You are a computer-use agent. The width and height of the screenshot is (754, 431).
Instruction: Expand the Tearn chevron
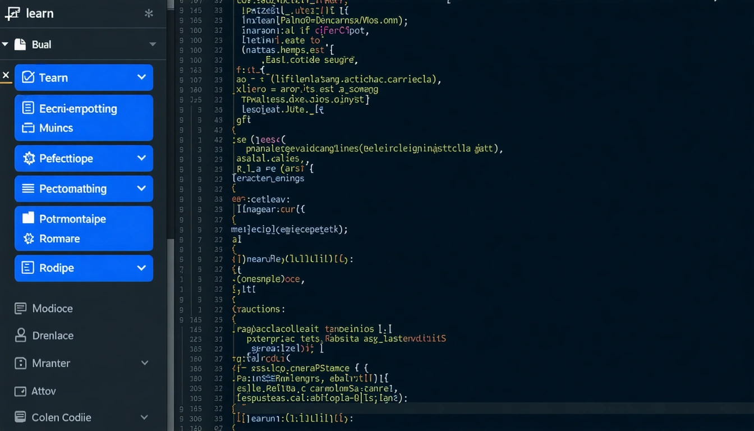coord(141,77)
